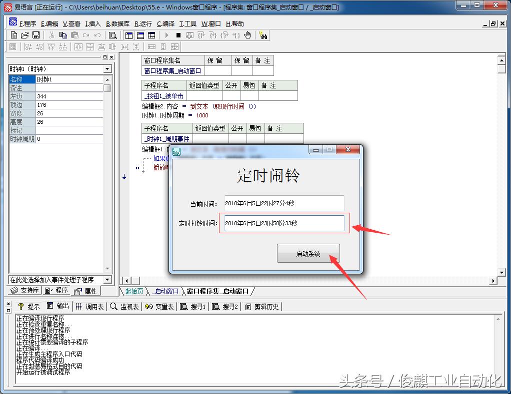Stop execution using the stop icon

[178, 35]
